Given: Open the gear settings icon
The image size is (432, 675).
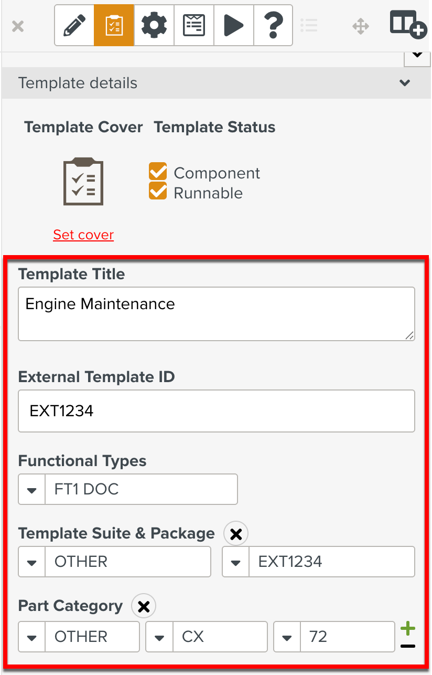Looking at the screenshot, I should click(x=154, y=25).
